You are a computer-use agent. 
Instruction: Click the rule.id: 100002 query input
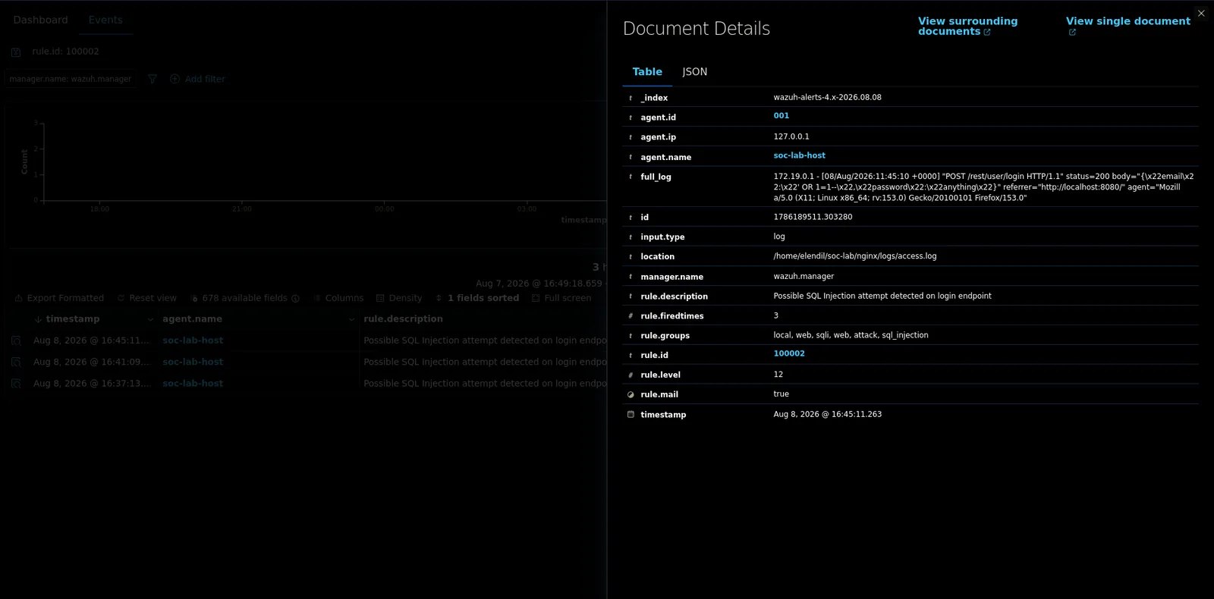click(65, 52)
